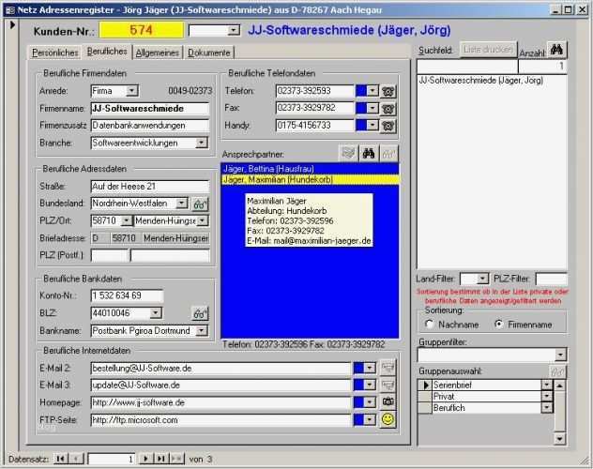The width and height of the screenshot is (593, 469).
Task: Select the Nachname sorting option
Action: click(x=429, y=325)
